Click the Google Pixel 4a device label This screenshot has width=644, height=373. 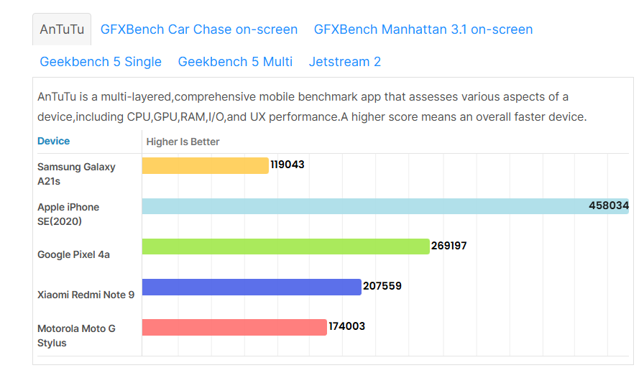[73, 254]
